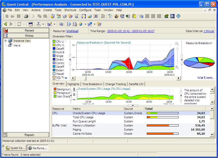Open the chart info dropdown arrow

click(95, 24)
